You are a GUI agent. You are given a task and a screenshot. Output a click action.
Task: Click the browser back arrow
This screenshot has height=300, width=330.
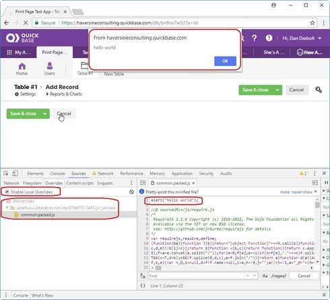pyautogui.click(x=7, y=23)
